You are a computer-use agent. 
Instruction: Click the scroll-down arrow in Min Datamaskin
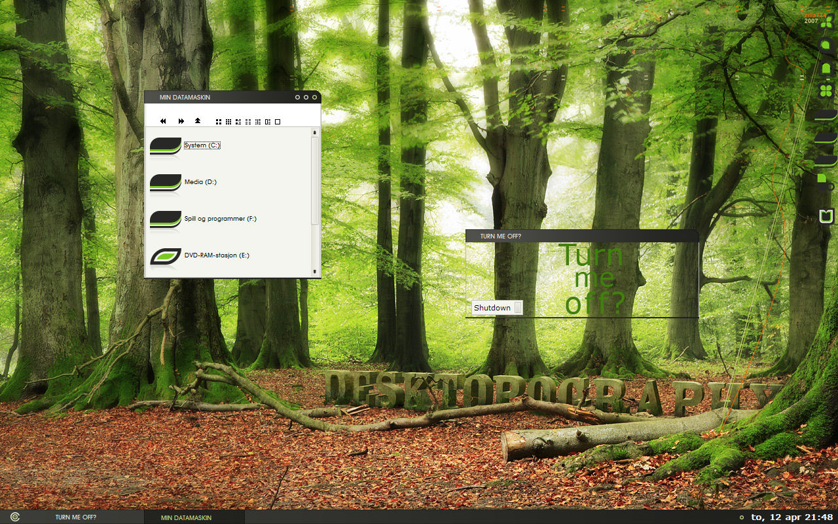pyautogui.click(x=314, y=271)
